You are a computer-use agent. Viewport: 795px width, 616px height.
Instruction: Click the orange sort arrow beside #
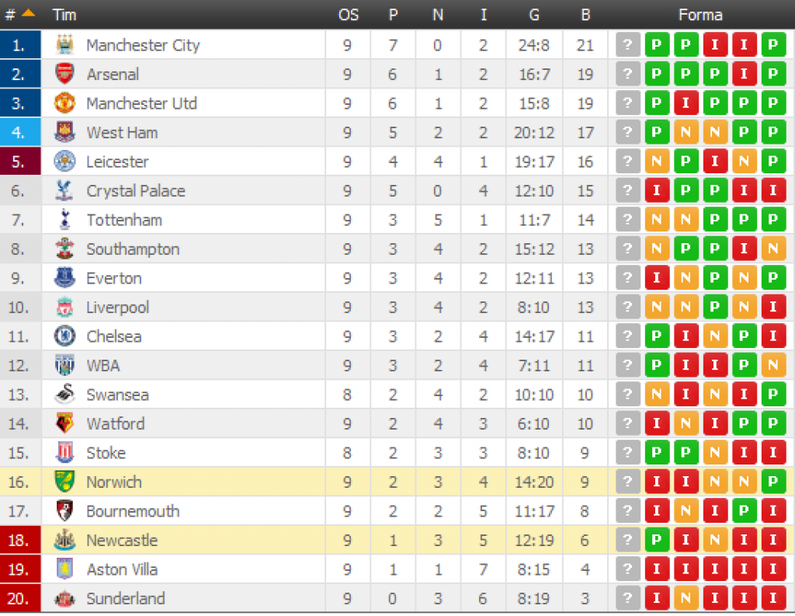pyautogui.click(x=29, y=13)
